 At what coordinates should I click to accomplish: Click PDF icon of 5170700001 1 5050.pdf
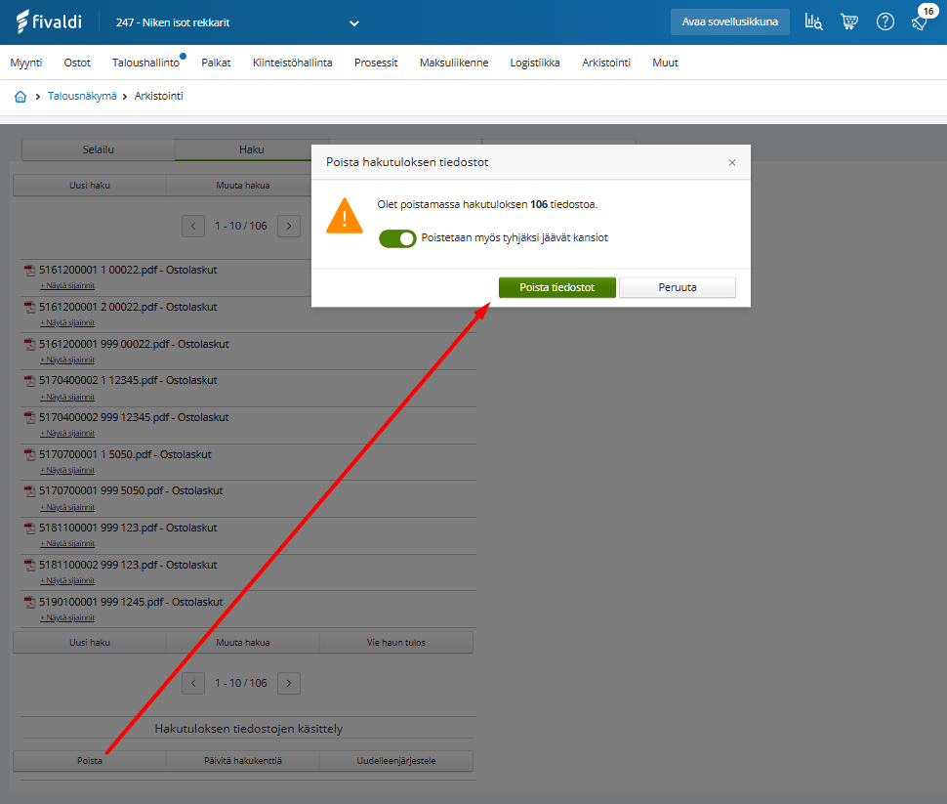tap(29, 454)
